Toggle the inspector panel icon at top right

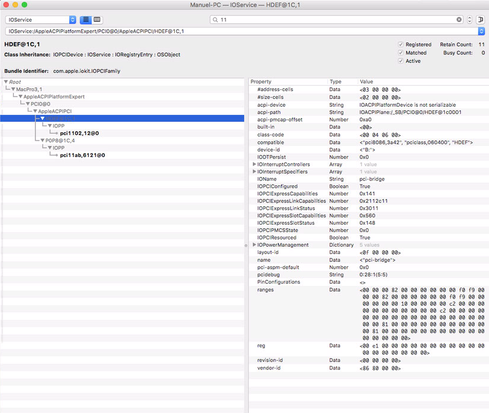(481, 20)
